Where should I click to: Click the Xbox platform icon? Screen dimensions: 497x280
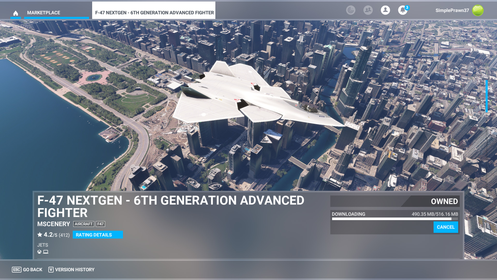[x=39, y=252]
